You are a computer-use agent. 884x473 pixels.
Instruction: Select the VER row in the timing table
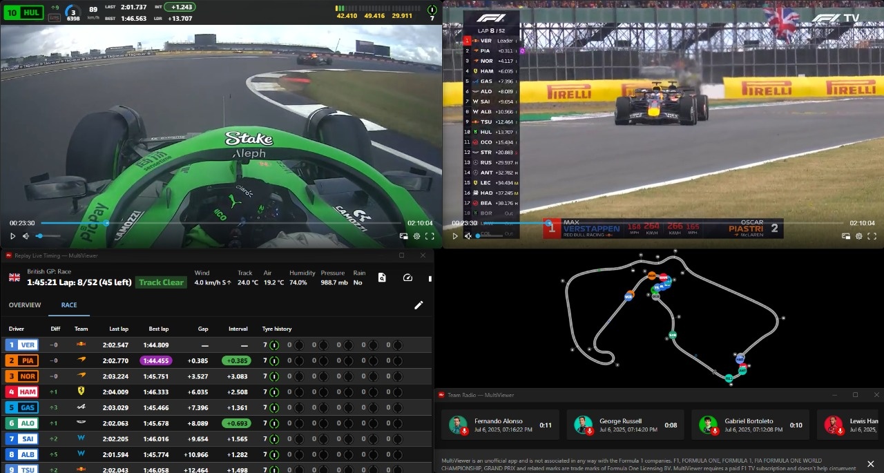click(217, 345)
